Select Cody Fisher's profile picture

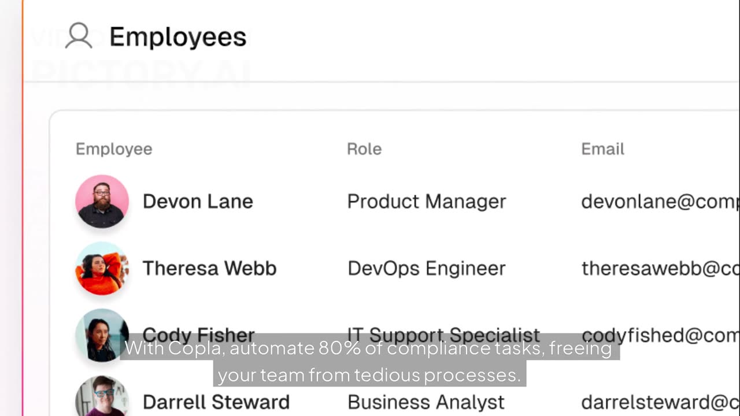pos(102,335)
